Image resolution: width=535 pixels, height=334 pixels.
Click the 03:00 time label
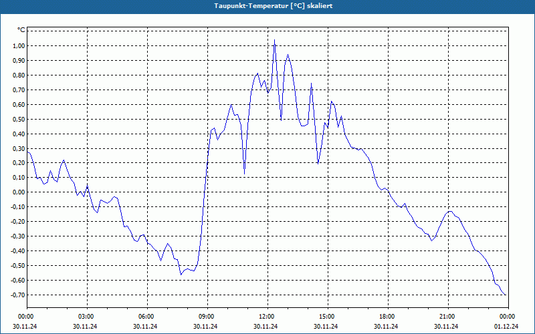pos(87,317)
